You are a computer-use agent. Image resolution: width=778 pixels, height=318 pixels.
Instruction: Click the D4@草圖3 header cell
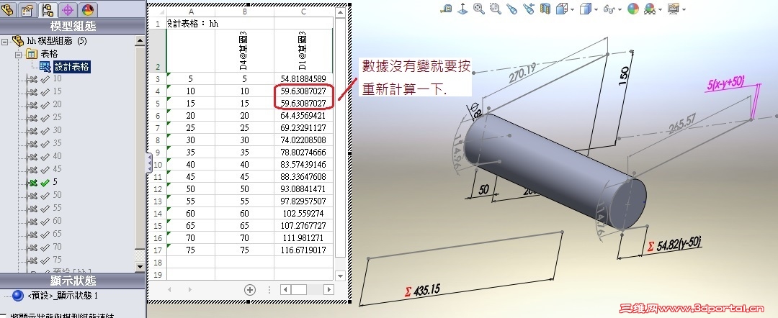click(245, 51)
